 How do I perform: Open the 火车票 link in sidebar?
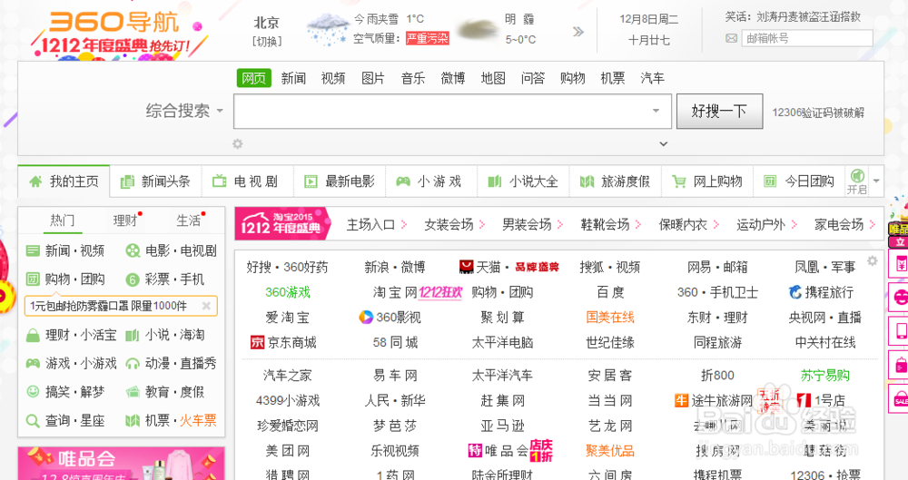coord(197,420)
